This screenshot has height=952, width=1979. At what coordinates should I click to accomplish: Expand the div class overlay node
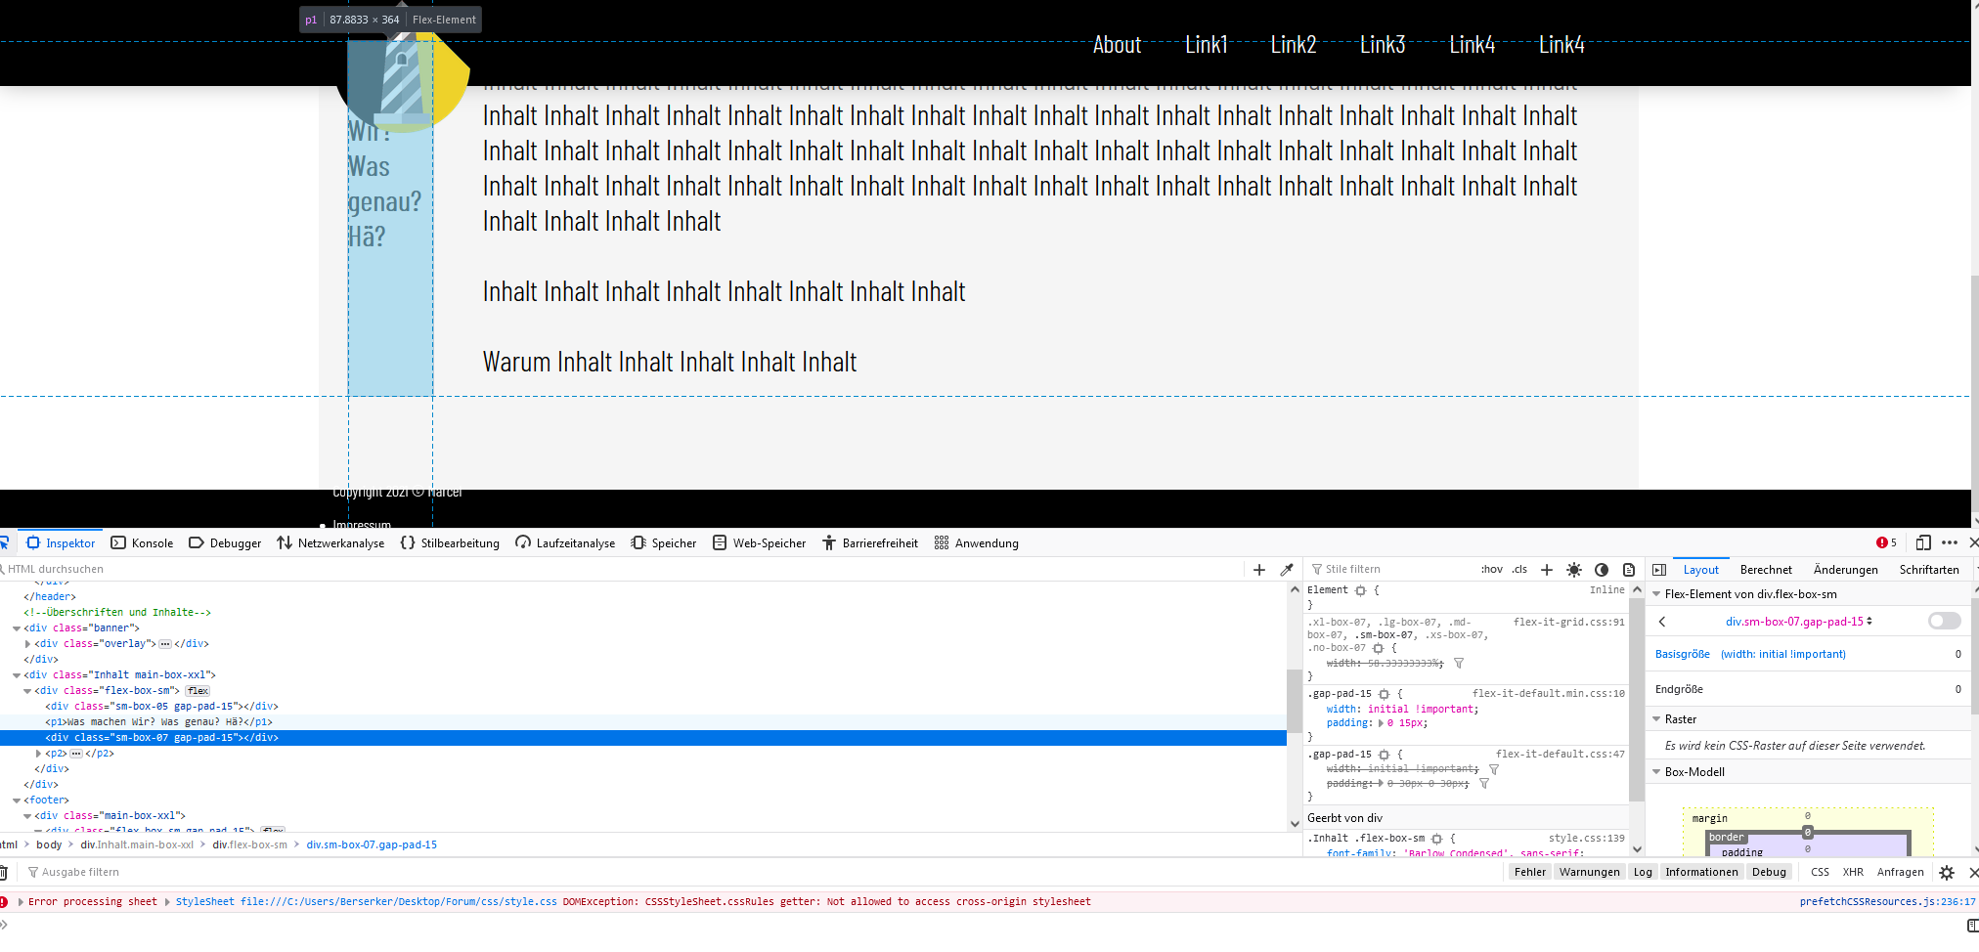(27, 644)
